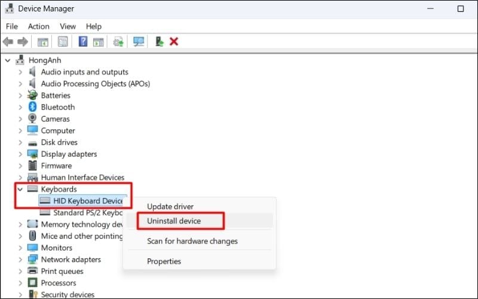The width and height of the screenshot is (478, 299).
Task: Open the File menu
Action: (x=12, y=26)
